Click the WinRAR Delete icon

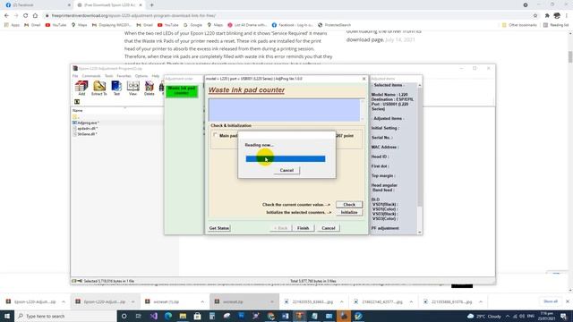point(150,88)
